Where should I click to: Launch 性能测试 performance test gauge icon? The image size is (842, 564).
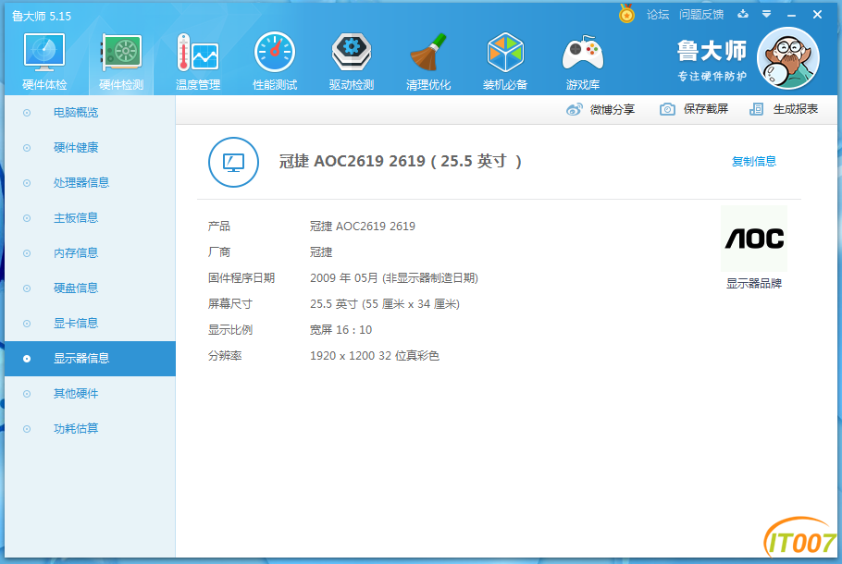tap(275, 53)
